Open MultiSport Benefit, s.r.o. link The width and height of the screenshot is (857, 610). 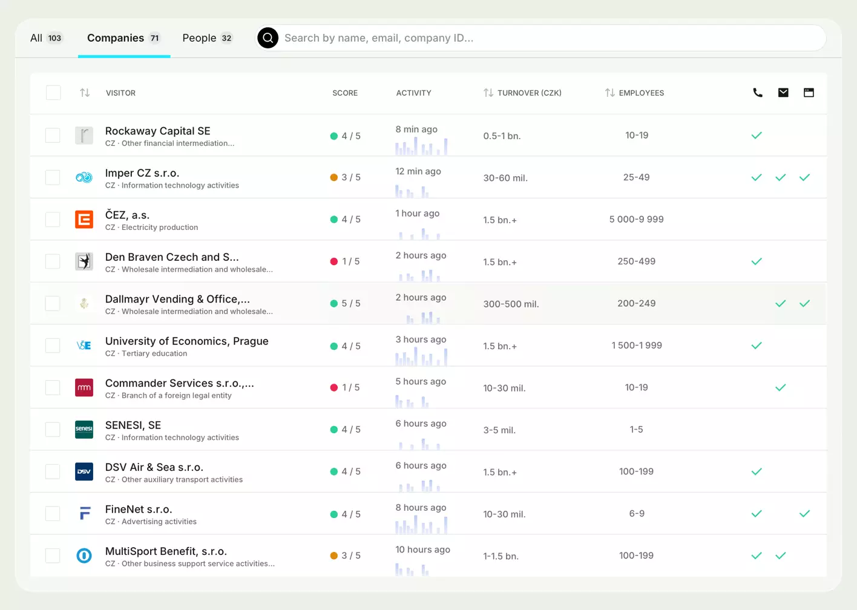click(166, 551)
